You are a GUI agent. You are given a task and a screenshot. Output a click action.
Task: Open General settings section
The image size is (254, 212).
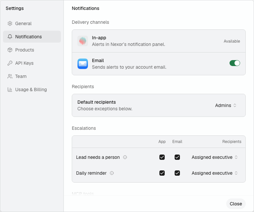32,23
